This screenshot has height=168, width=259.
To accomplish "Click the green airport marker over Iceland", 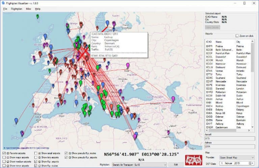I will coord(37,16).
